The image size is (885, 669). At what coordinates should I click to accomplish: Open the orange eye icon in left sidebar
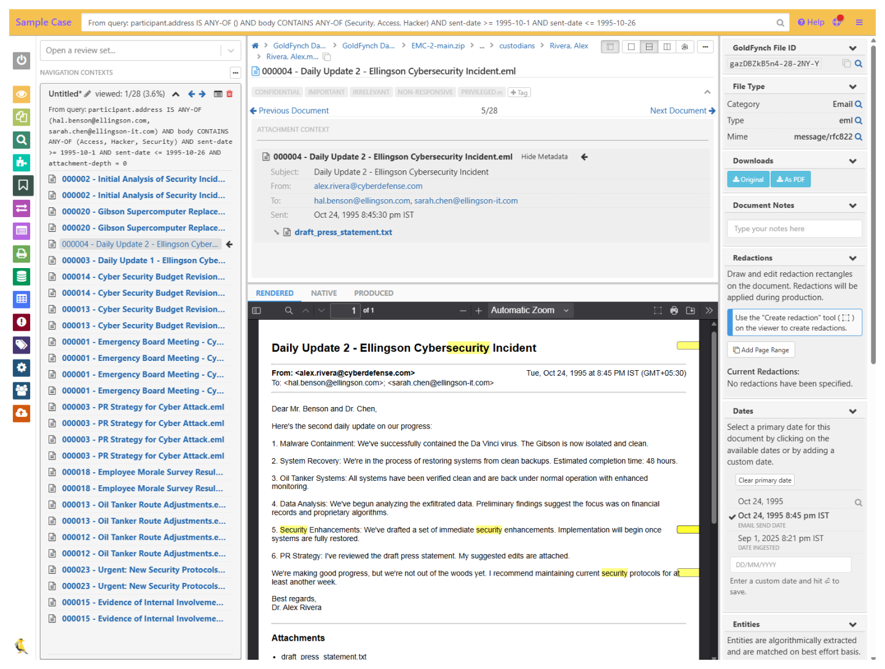click(x=22, y=94)
